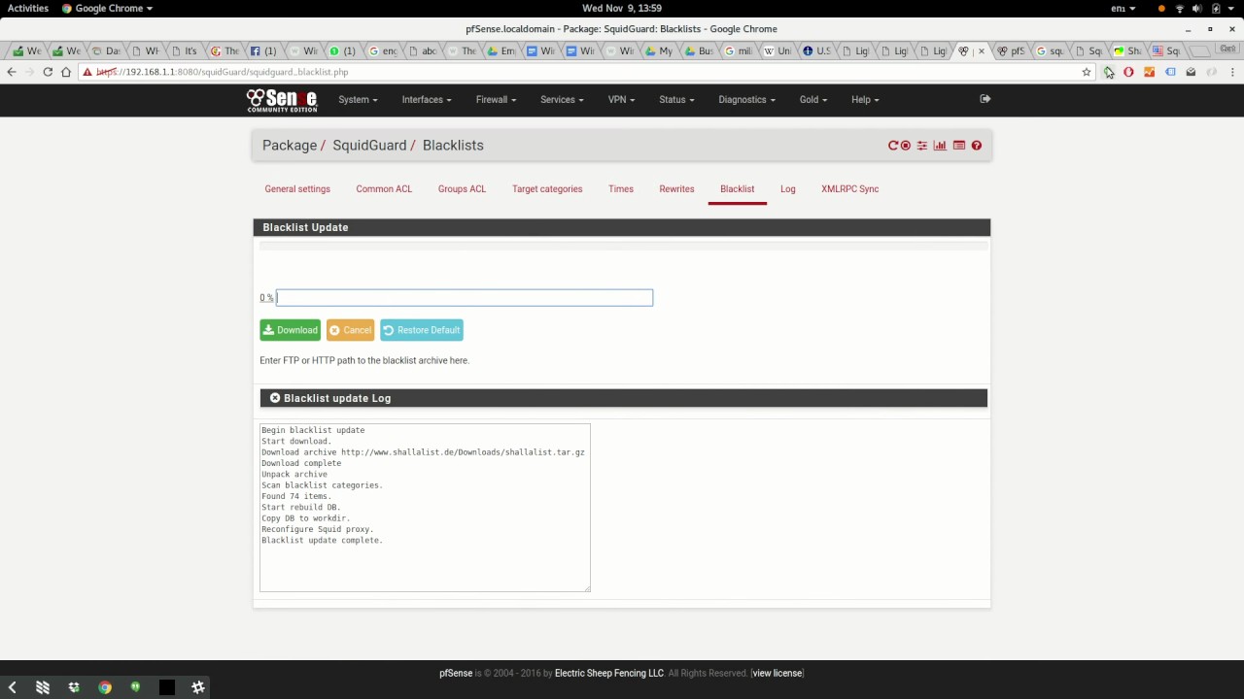The image size is (1244, 699).
Task: Click the restart service icon in header
Action: pyautogui.click(x=892, y=146)
